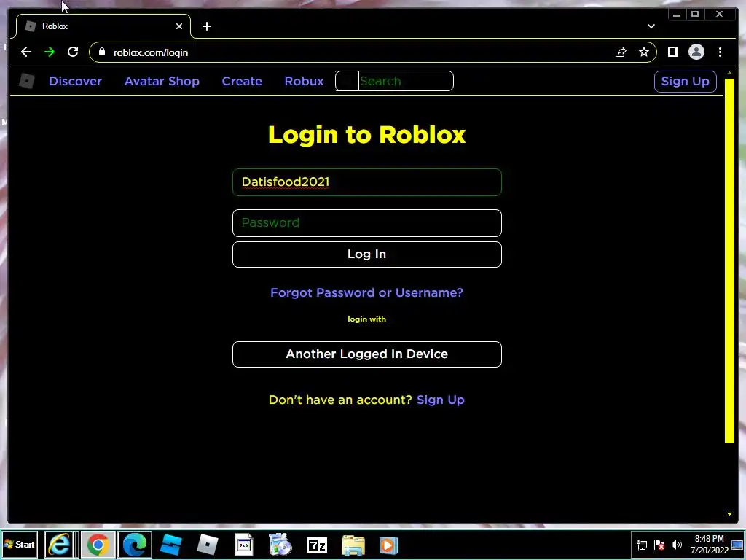746x560 pixels.
Task: Choose Another Logged In Device login
Action: click(367, 354)
